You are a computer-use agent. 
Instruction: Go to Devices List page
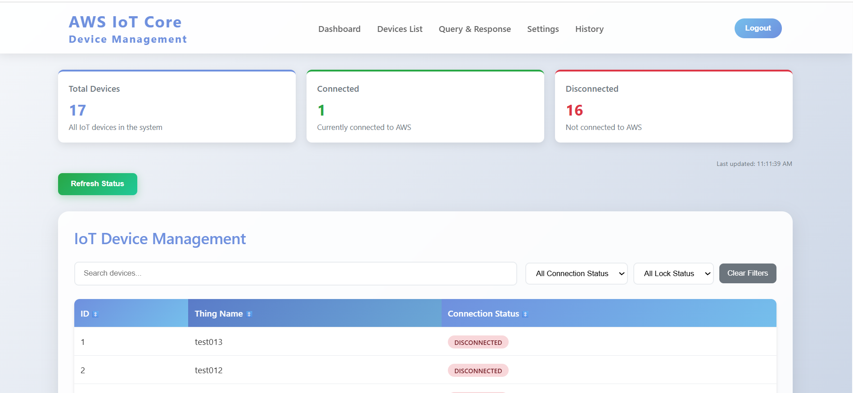click(399, 29)
